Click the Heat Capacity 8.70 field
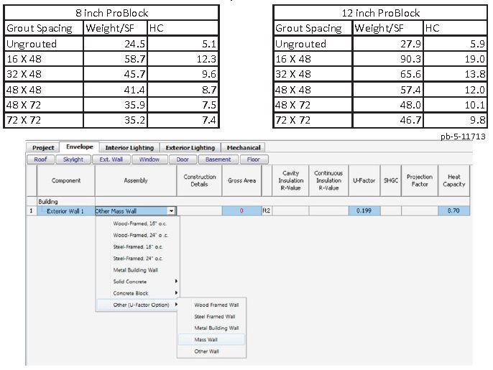This screenshot has width=493, height=370. tap(453, 211)
